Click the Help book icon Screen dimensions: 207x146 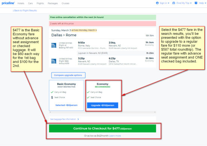click(196, 3)
